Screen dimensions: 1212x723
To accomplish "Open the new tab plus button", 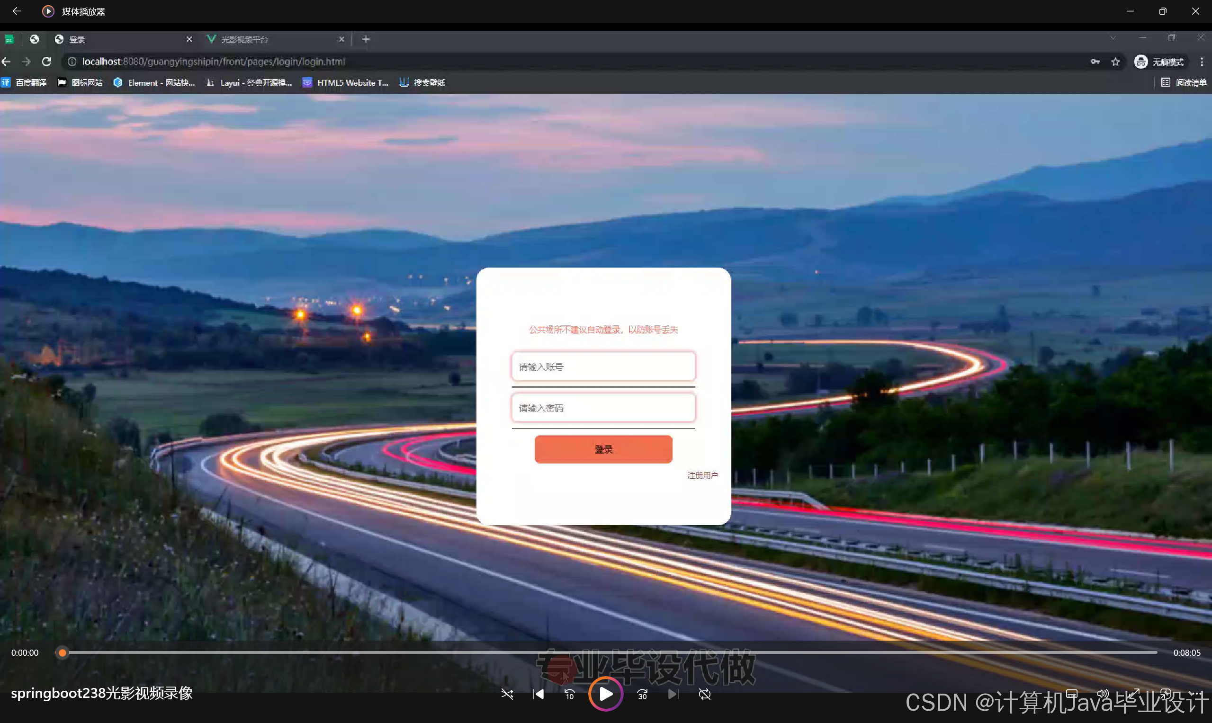I will point(366,39).
